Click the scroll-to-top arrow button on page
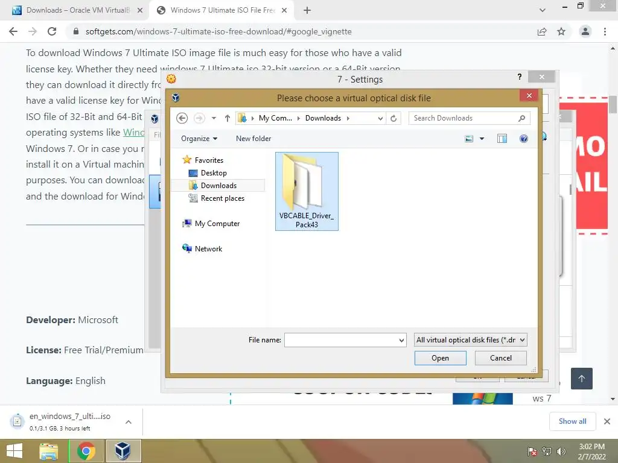Screen dimensions: 618x463 coord(582,379)
